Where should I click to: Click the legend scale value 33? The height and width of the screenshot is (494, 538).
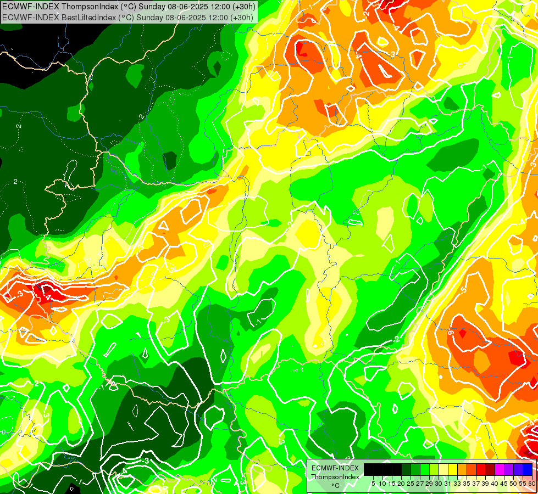(457, 484)
